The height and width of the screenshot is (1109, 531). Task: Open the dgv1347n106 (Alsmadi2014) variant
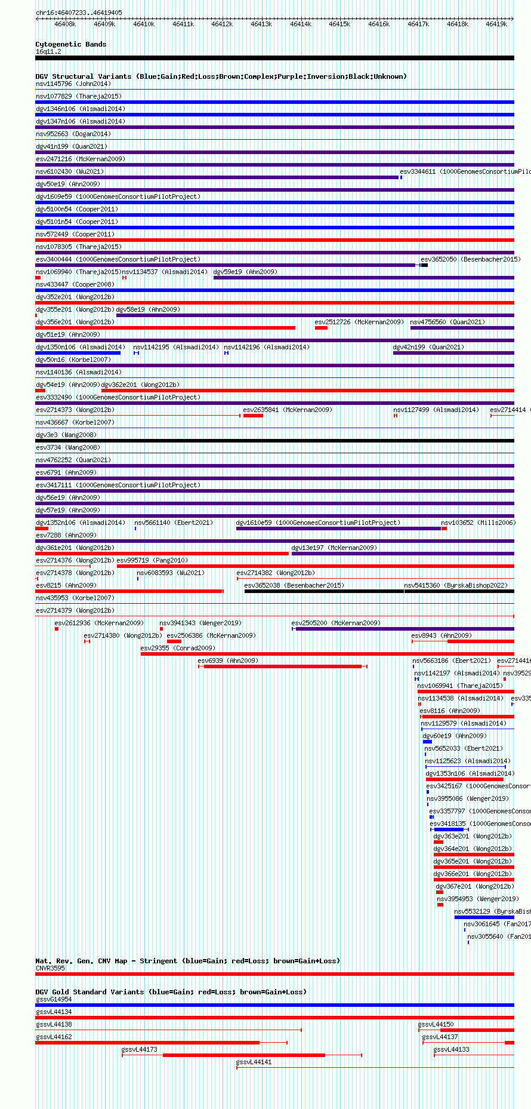(81, 121)
